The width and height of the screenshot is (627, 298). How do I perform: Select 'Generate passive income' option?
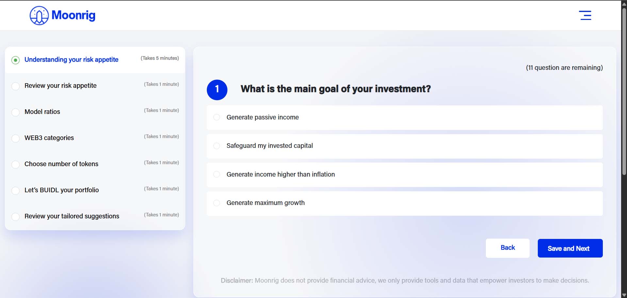[x=404, y=118]
